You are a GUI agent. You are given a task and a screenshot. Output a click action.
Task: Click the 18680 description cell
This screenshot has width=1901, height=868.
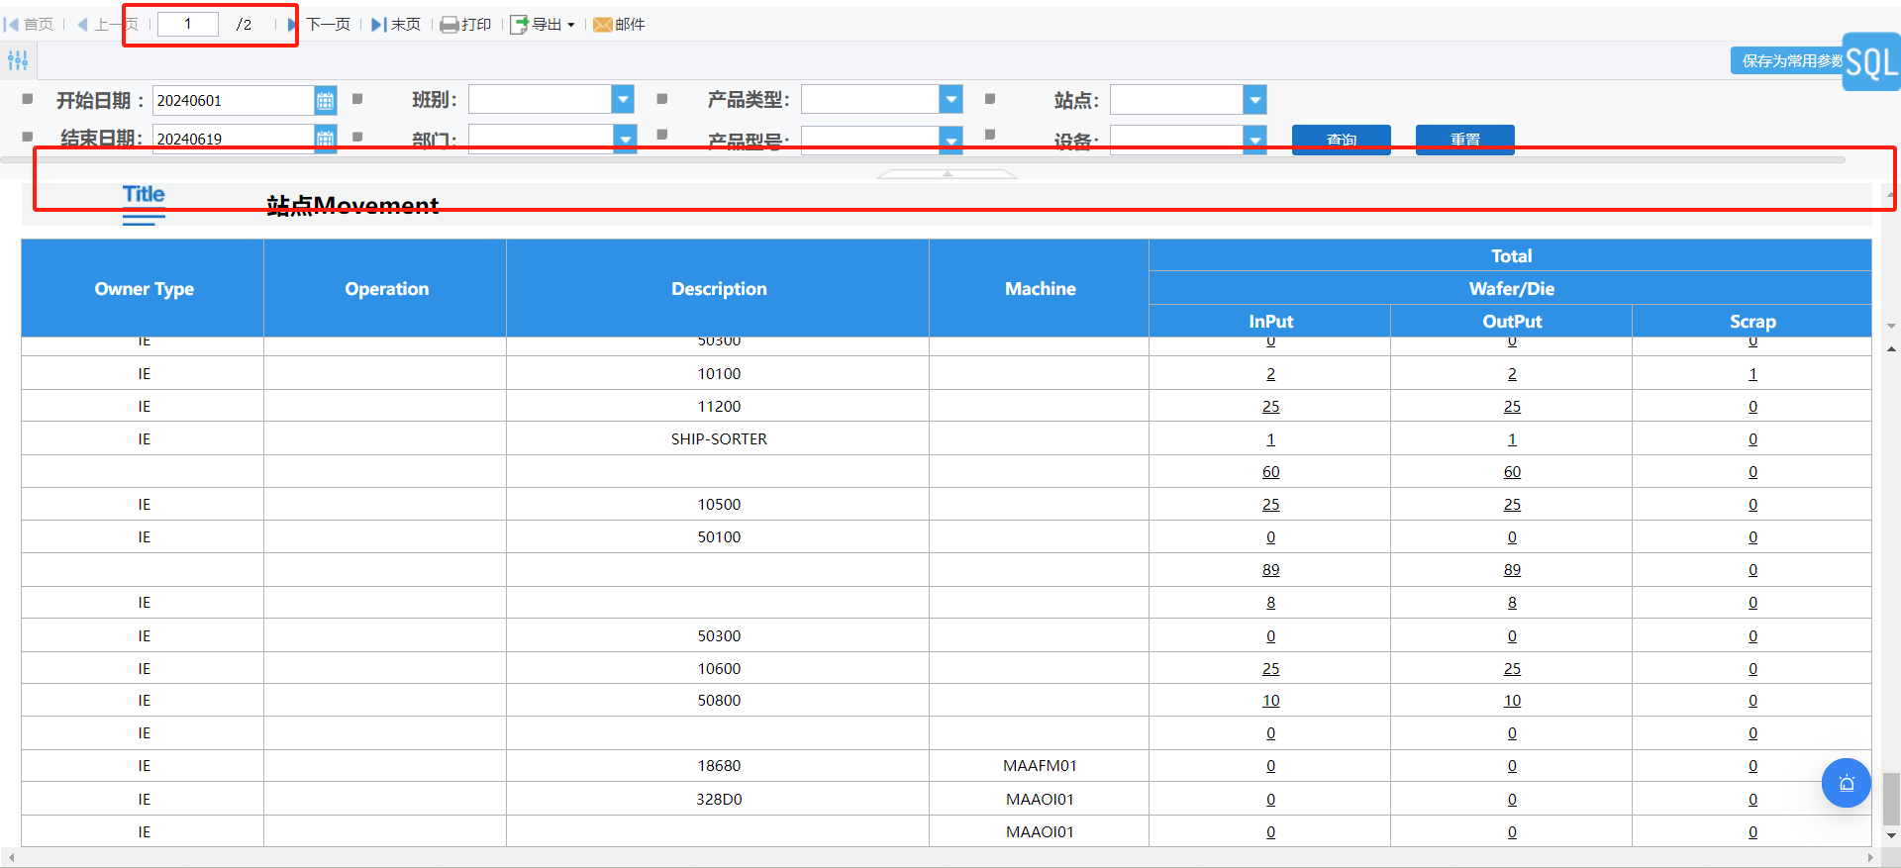[719, 766]
